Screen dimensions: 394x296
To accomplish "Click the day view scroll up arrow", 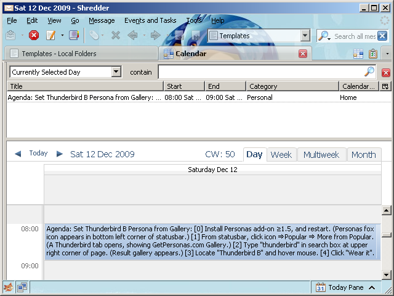I will [x=387, y=210].
